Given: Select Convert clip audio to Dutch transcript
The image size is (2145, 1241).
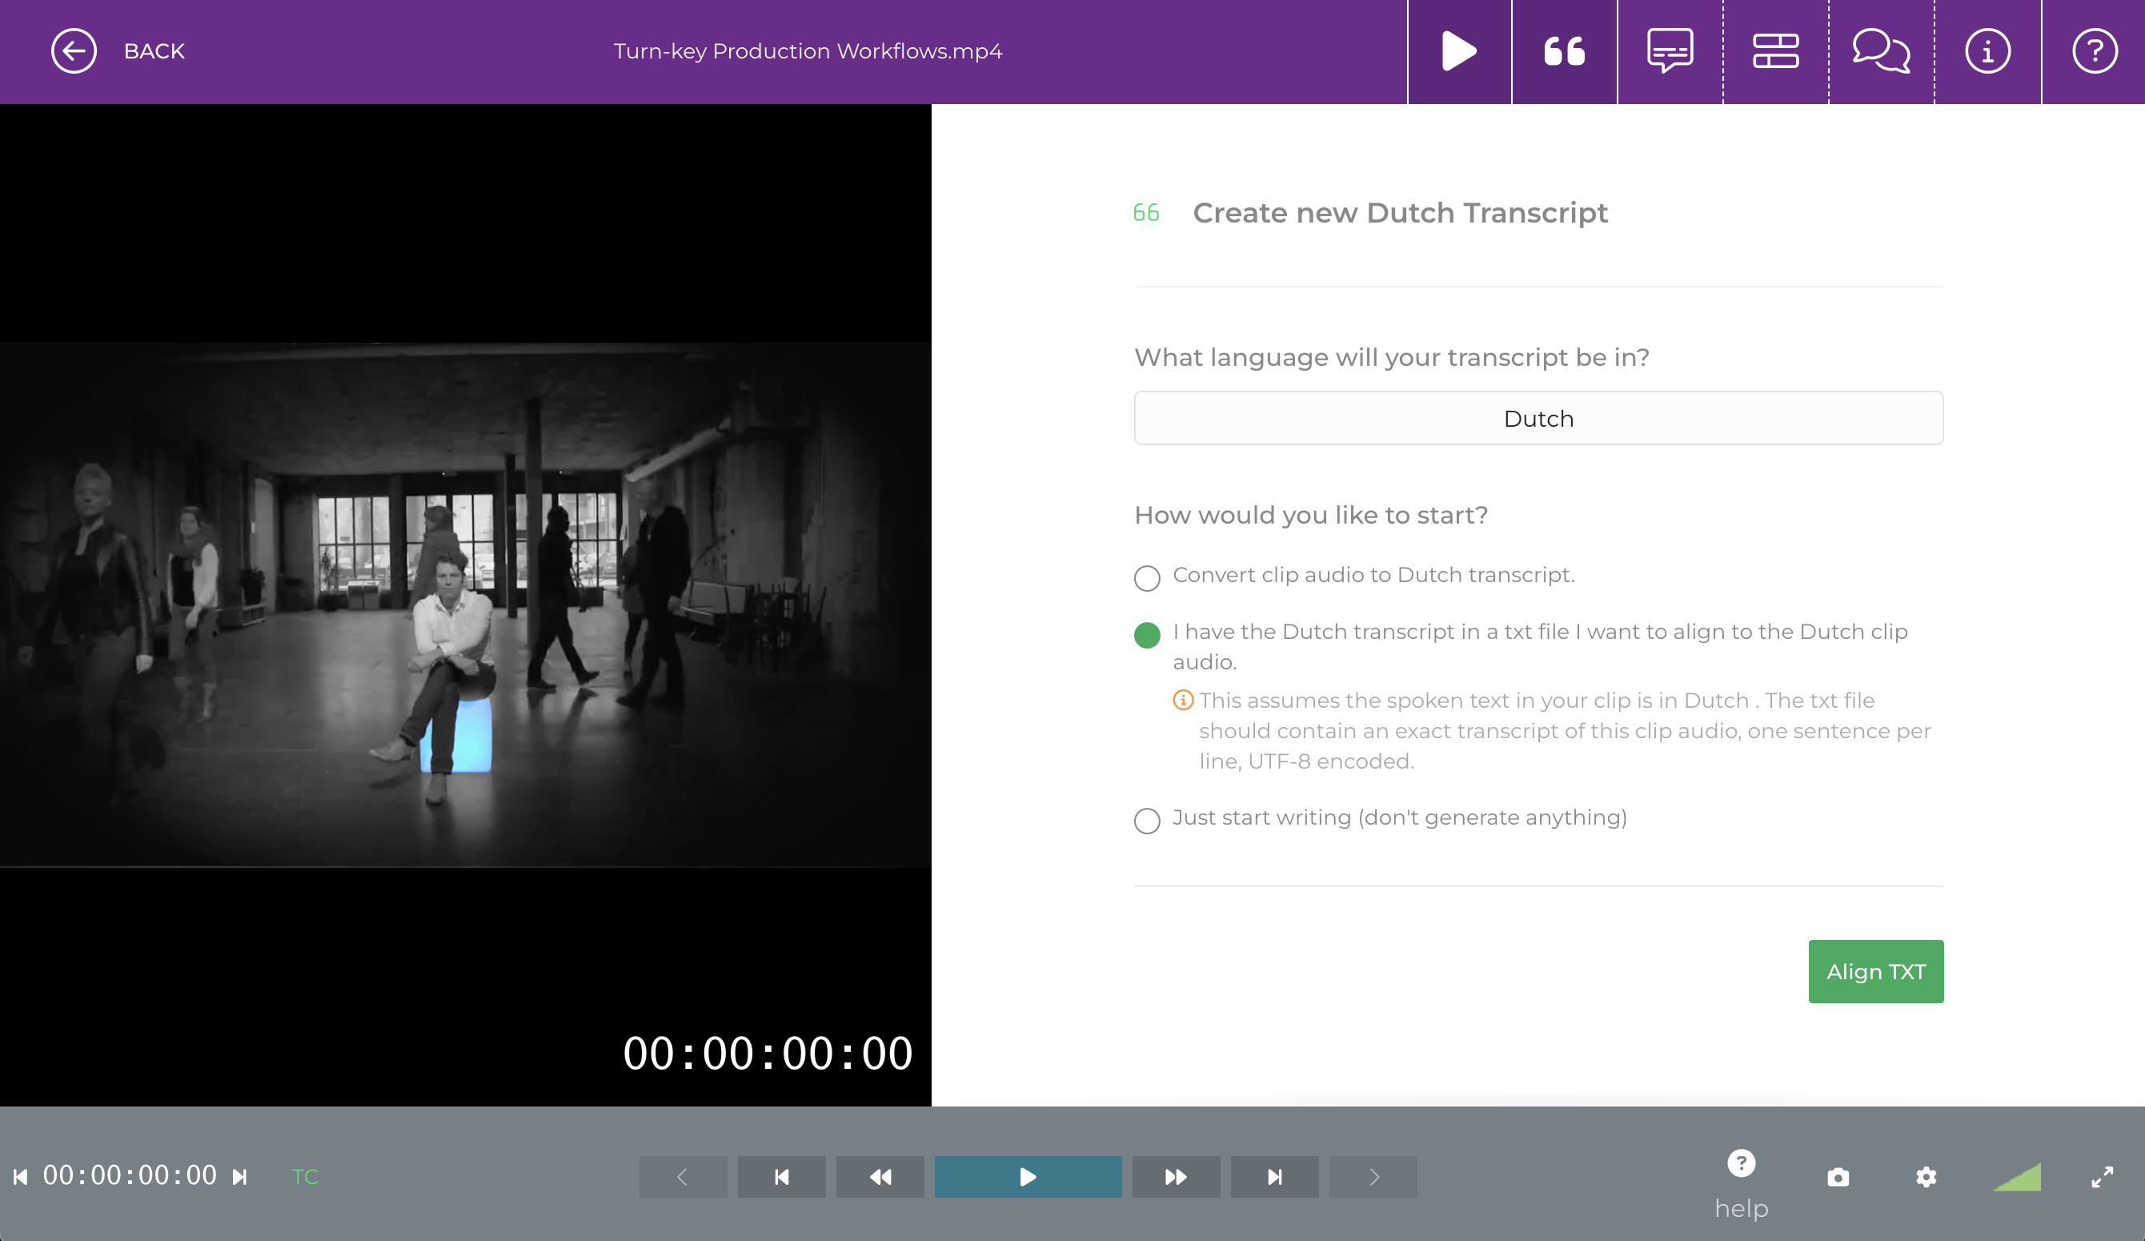Looking at the screenshot, I should coord(1147,578).
